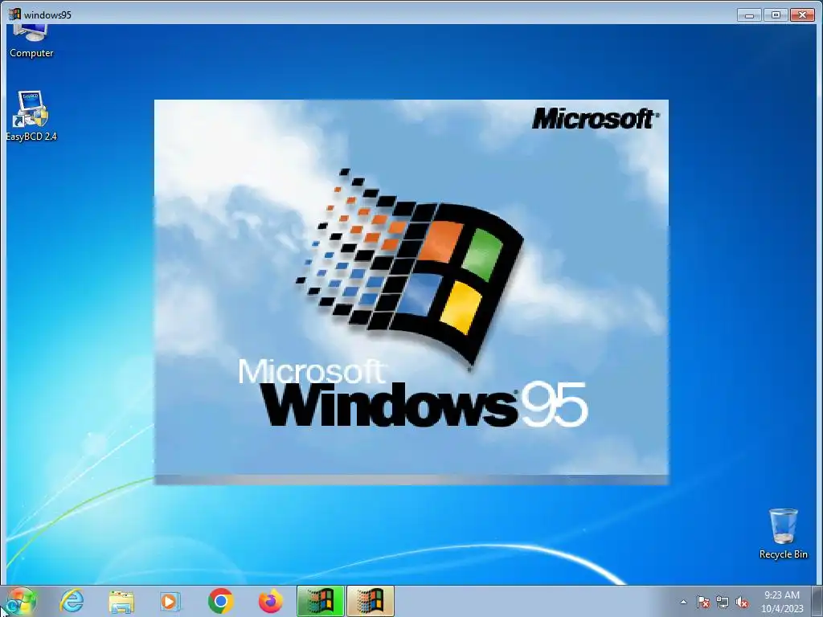Screen dimensions: 823x617
Task: Click the windows95 title bar icon
Action: tap(14, 14)
